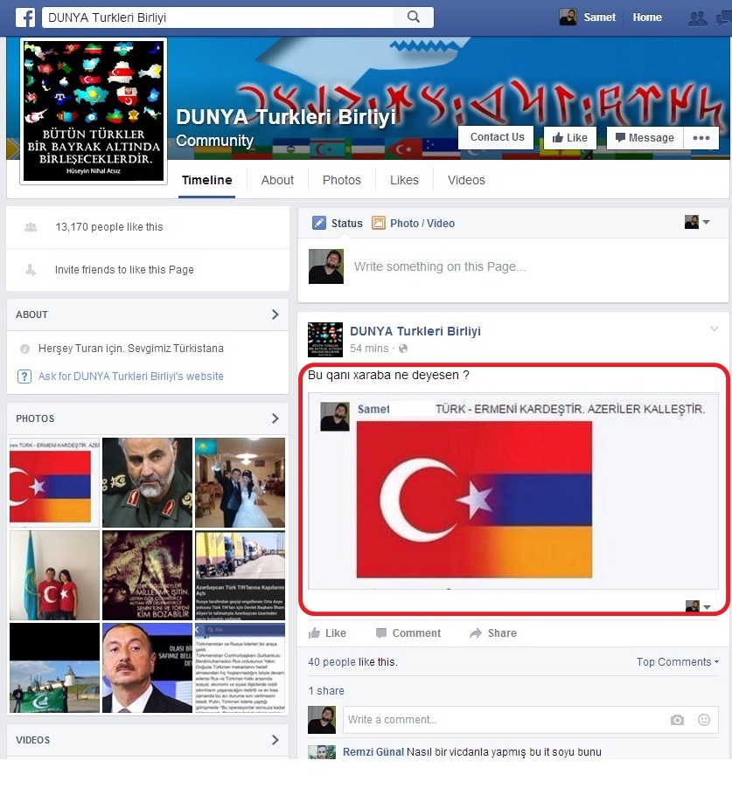
Task: Go to Home in the top bar
Action: pos(647,17)
